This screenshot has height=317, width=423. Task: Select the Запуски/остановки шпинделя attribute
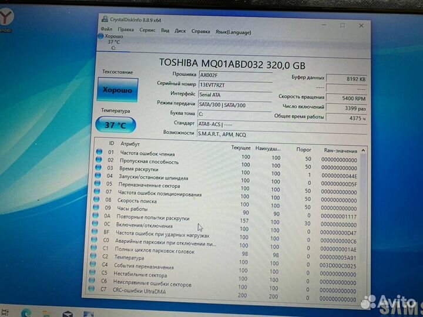coord(153,177)
